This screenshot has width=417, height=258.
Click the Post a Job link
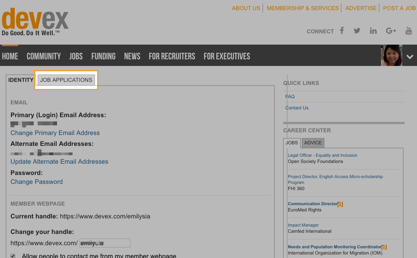pos(399,8)
